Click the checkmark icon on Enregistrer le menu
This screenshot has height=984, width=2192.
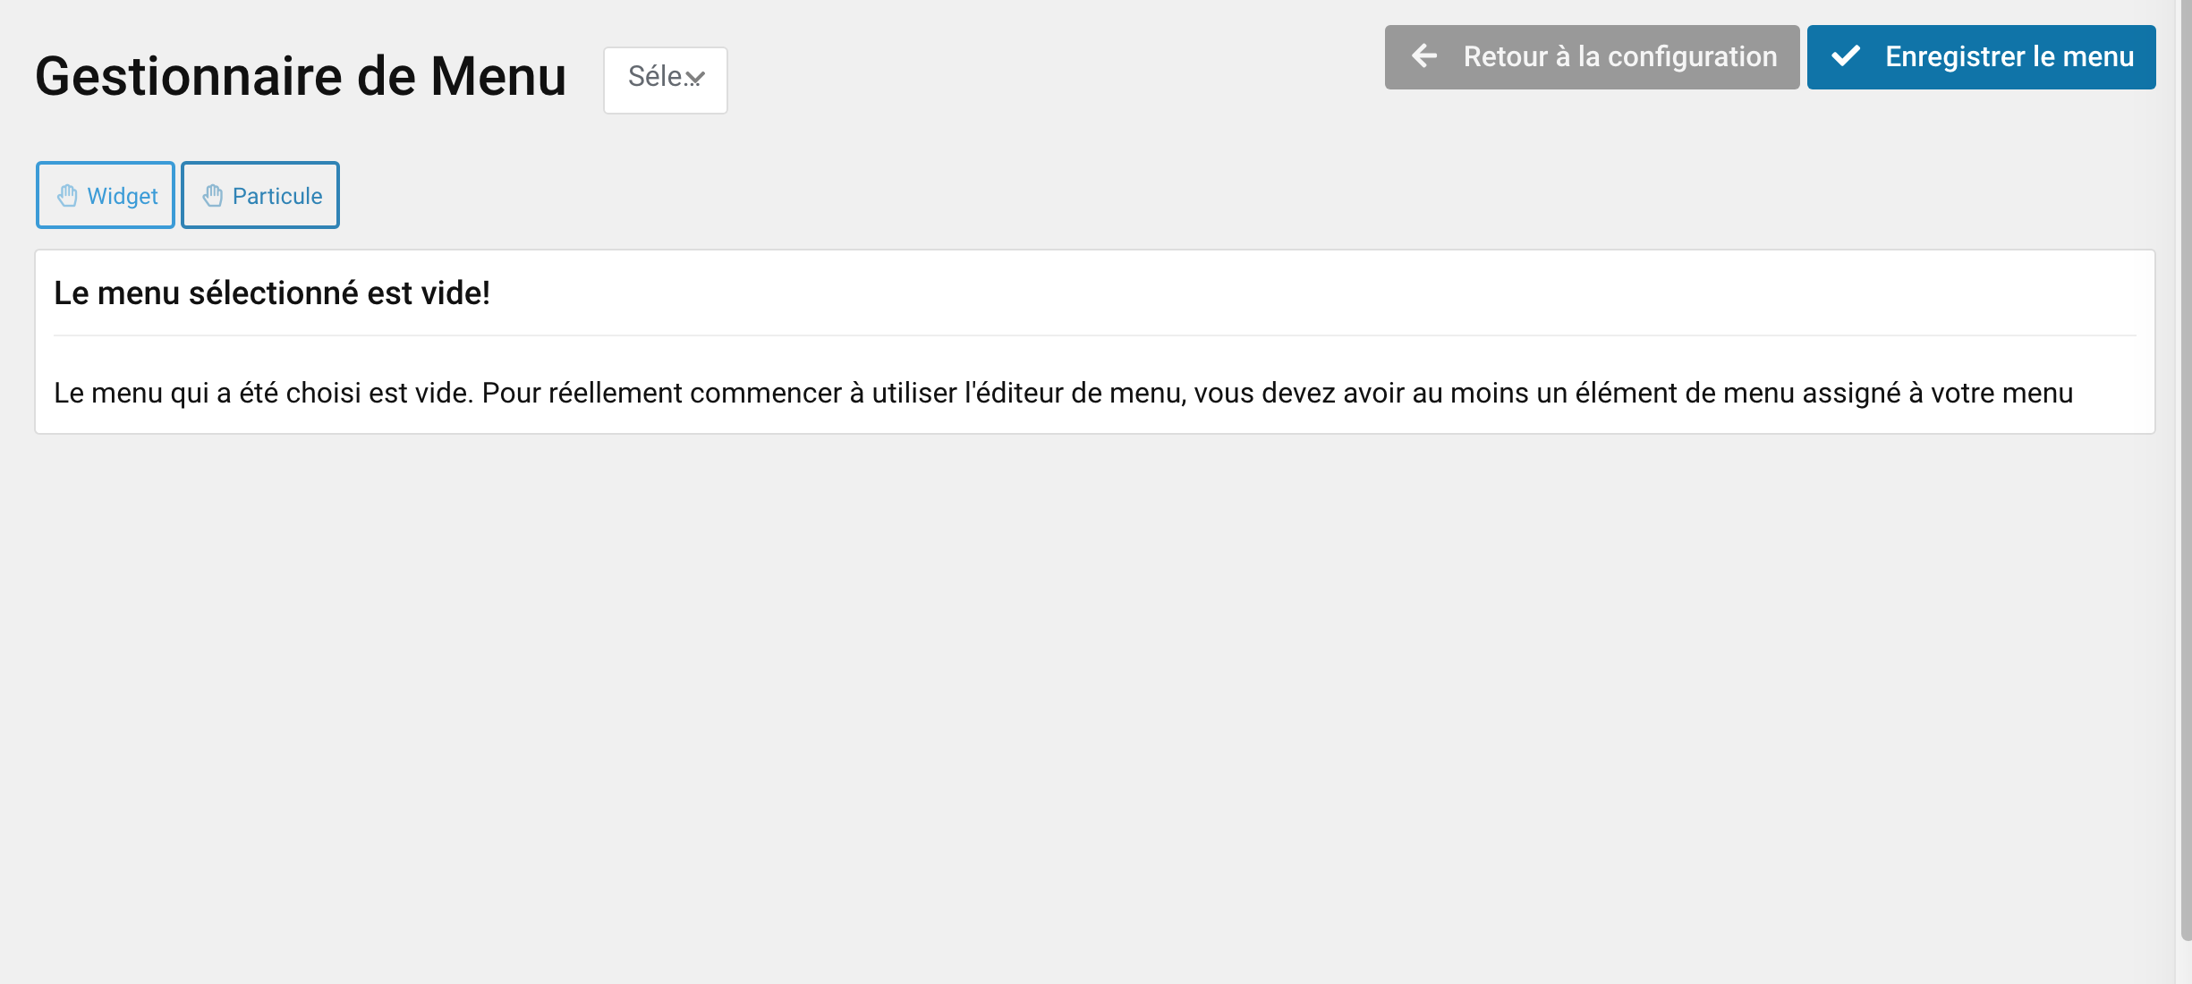(1846, 56)
